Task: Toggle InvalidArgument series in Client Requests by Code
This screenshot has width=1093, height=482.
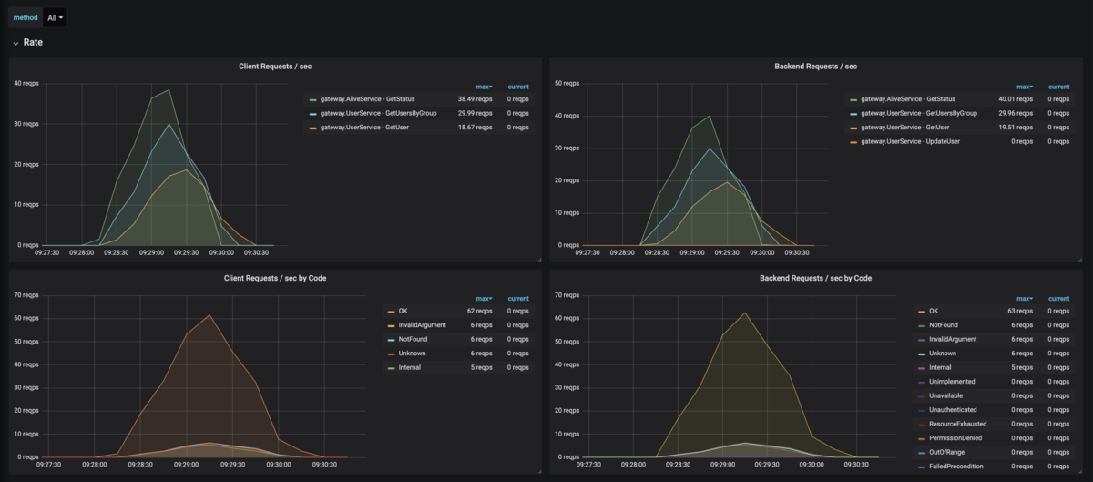Action: click(x=421, y=325)
